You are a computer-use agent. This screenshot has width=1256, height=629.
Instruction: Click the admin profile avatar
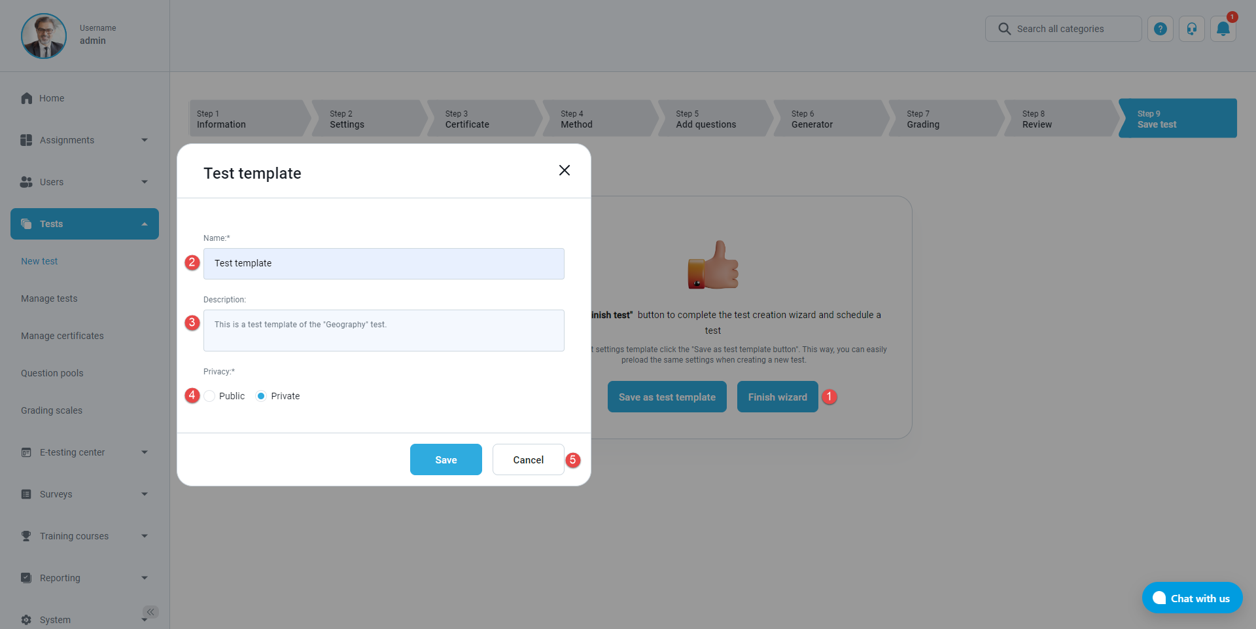44,36
